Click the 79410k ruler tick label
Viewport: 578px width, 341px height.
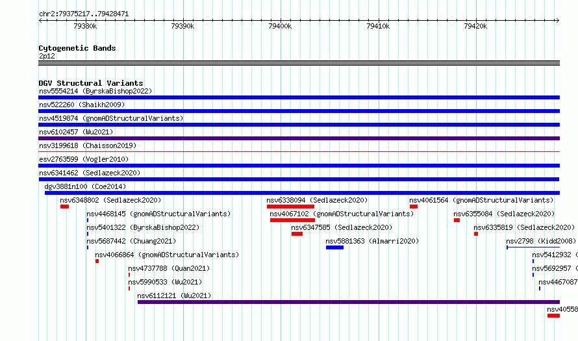coord(378,26)
